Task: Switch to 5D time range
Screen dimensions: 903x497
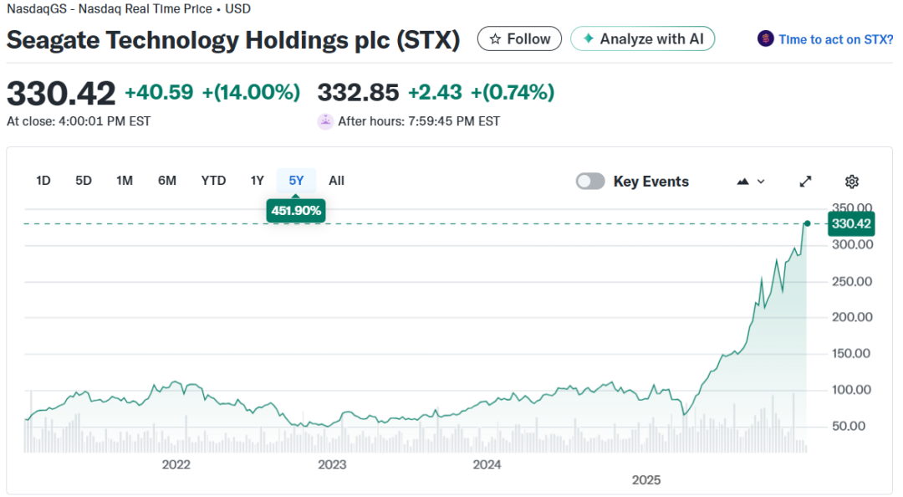Action: pos(84,181)
